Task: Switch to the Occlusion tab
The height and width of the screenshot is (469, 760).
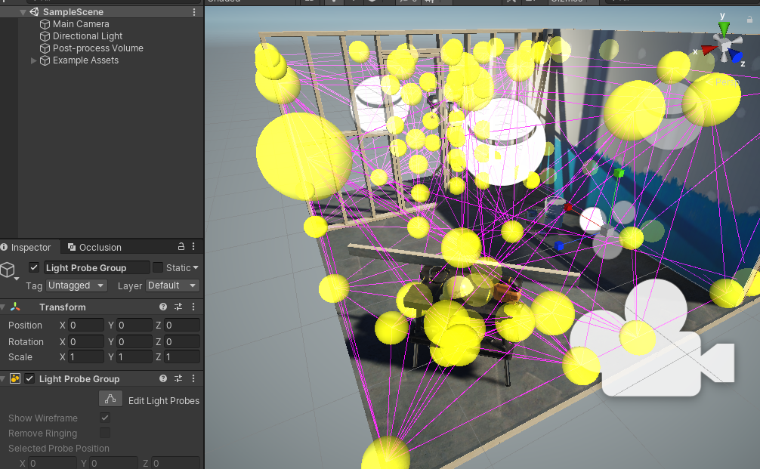Action: click(x=94, y=247)
